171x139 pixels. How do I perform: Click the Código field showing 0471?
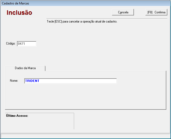coord(26,44)
